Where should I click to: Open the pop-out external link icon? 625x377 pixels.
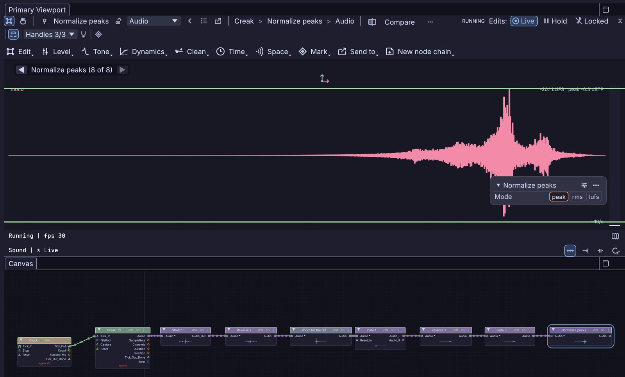click(218, 21)
